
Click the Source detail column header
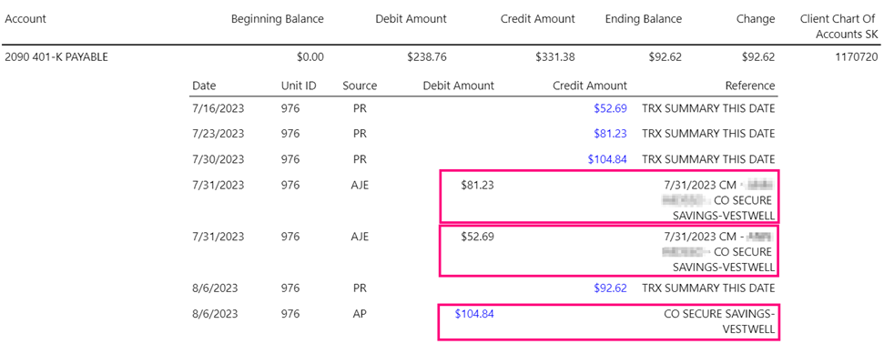[360, 86]
